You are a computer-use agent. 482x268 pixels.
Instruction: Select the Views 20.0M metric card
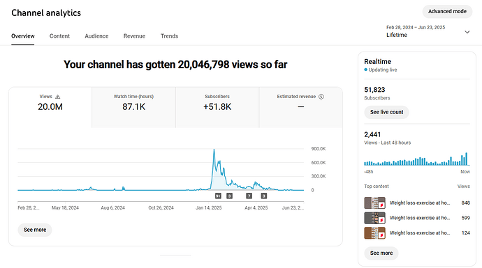coord(50,107)
